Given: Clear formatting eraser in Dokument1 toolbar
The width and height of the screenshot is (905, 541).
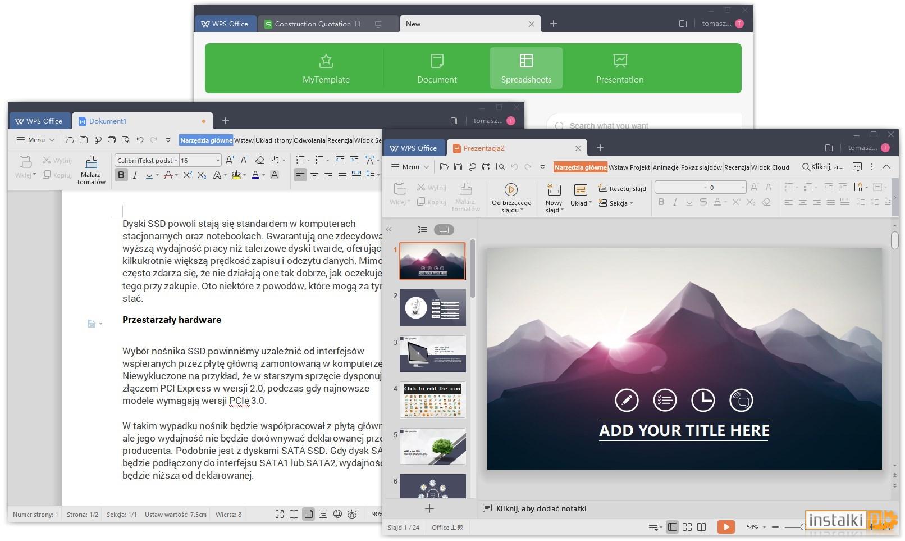Looking at the screenshot, I should (x=259, y=160).
